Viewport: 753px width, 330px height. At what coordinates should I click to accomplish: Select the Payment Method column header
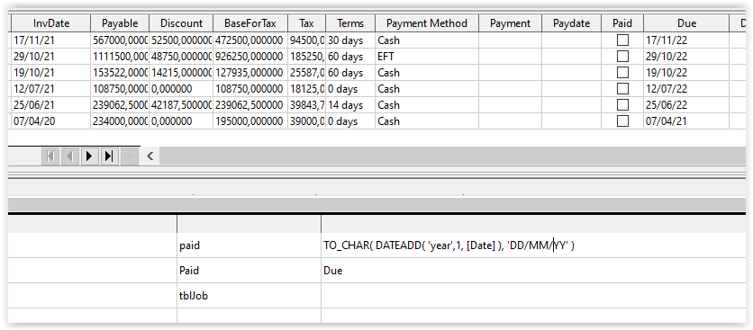(427, 23)
